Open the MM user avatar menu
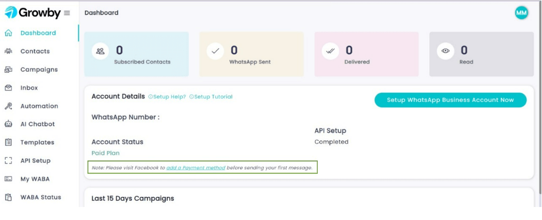Screen dimensions: 542x220 (x=521, y=13)
